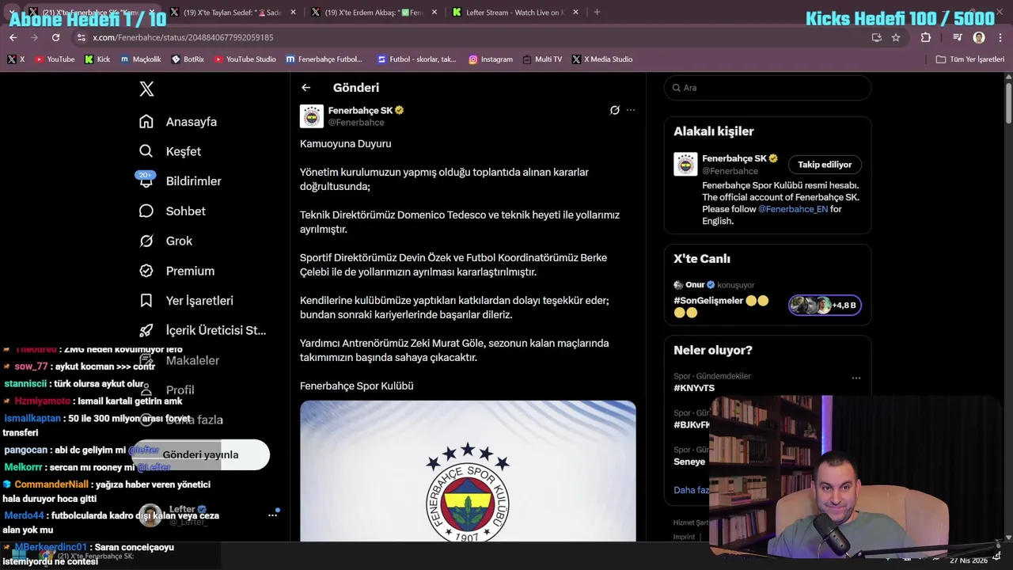
Task: Switch to the Lefter Stream Kick tab
Action: click(514, 13)
